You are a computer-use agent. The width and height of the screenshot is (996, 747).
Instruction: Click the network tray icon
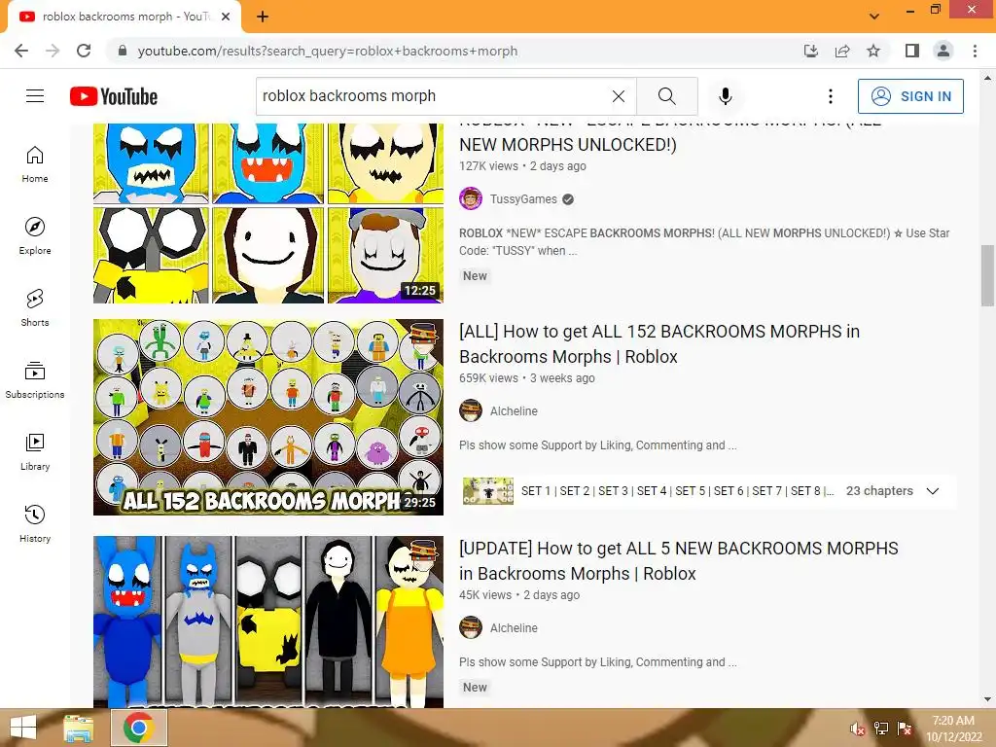click(x=881, y=729)
